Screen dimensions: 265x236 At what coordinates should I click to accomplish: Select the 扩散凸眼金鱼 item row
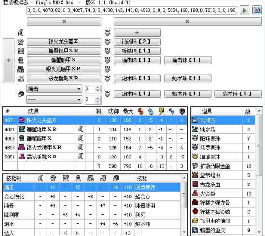223,166
